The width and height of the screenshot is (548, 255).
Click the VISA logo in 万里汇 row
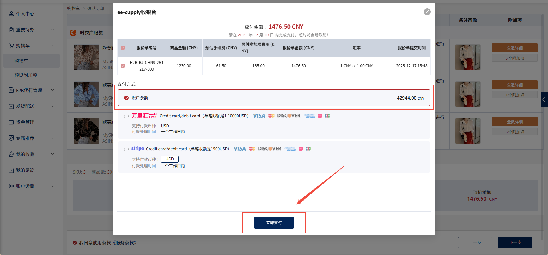[x=259, y=116]
